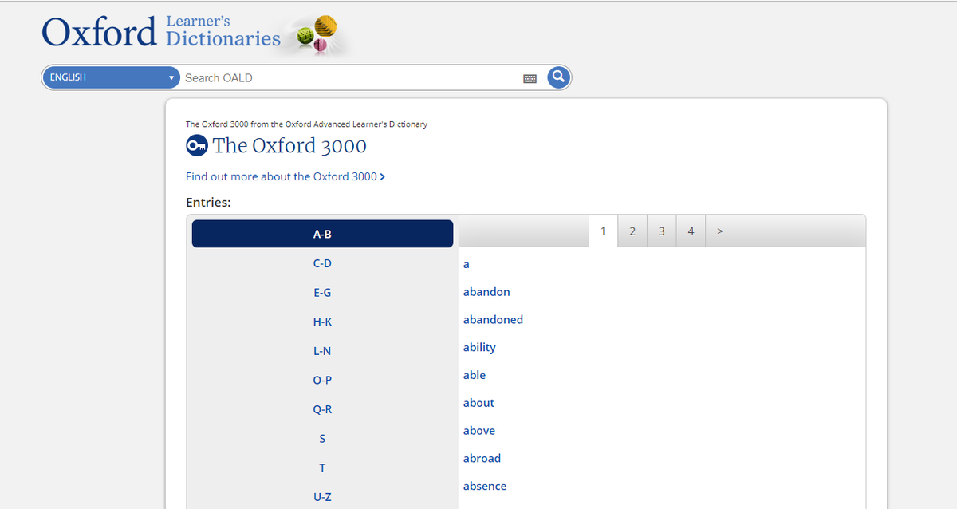Click the 'Entries:' label
957x509 pixels.
(x=208, y=203)
